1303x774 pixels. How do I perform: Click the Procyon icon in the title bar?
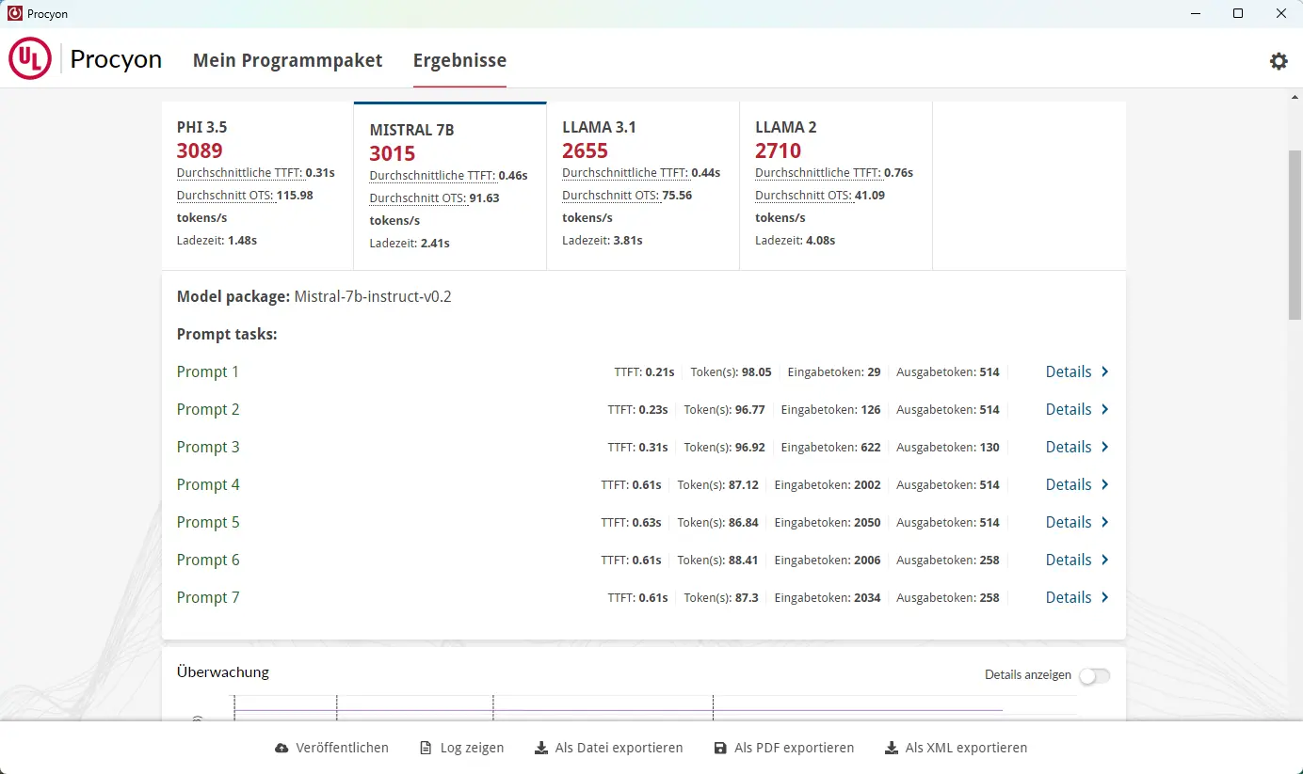(x=14, y=14)
